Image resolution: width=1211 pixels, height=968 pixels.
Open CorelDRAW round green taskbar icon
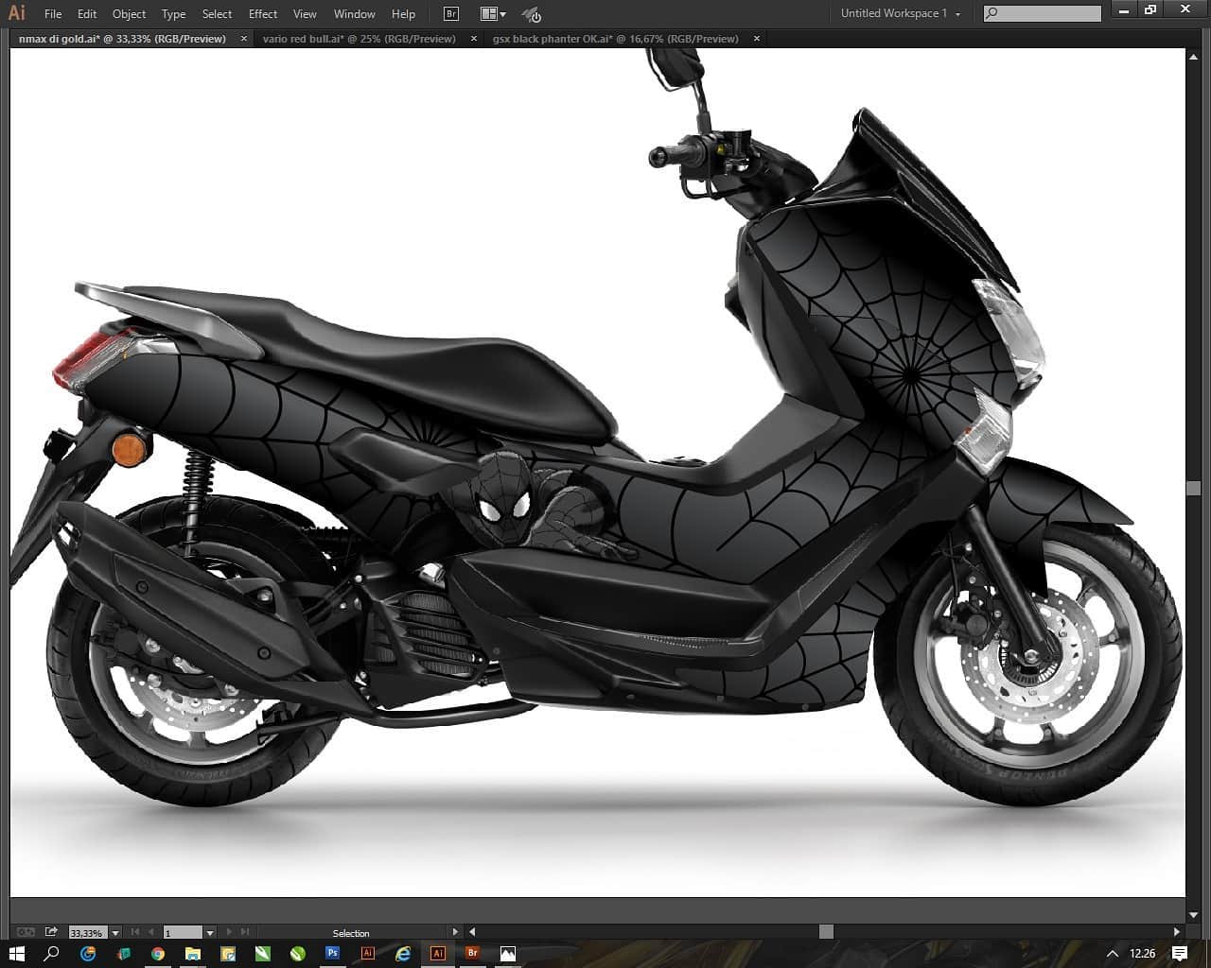(x=297, y=954)
